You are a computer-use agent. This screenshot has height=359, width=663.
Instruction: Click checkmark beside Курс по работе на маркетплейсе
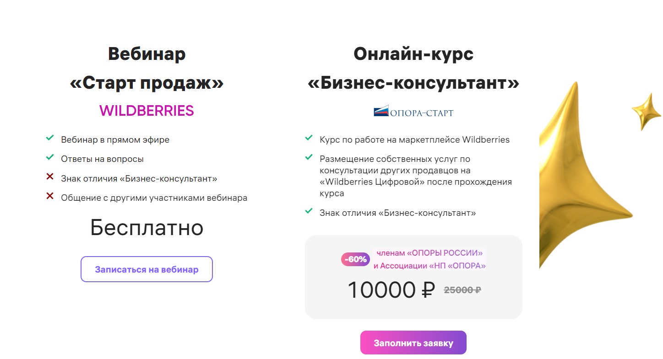tap(309, 138)
